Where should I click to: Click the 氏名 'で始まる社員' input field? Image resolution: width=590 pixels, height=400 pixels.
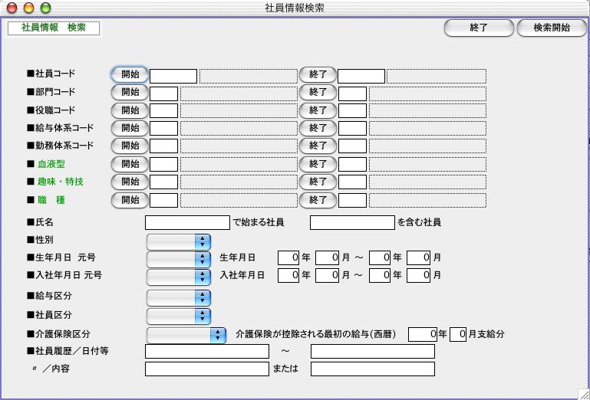point(187,223)
